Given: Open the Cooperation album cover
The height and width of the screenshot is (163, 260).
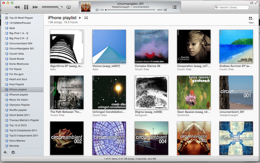Looking at the screenshot, I should (194, 46).
